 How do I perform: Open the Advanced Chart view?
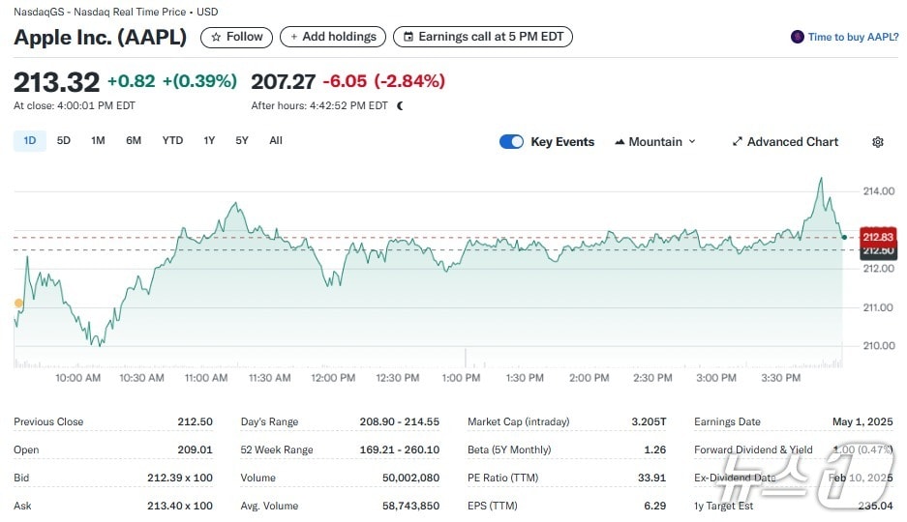[785, 142]
